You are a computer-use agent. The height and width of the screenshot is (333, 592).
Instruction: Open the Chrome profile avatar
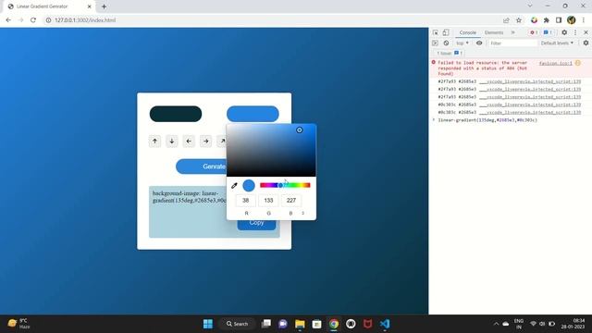click(x=572, y=20)
